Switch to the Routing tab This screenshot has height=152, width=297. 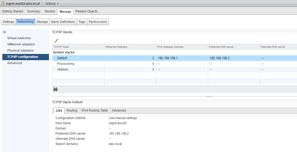coord(72,110)
